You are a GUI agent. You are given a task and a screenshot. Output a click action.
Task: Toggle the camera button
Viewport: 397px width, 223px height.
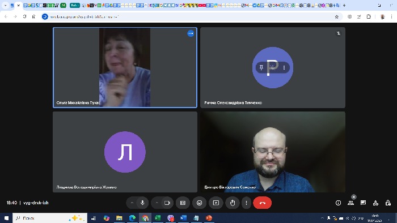click(x=167, y=203)
